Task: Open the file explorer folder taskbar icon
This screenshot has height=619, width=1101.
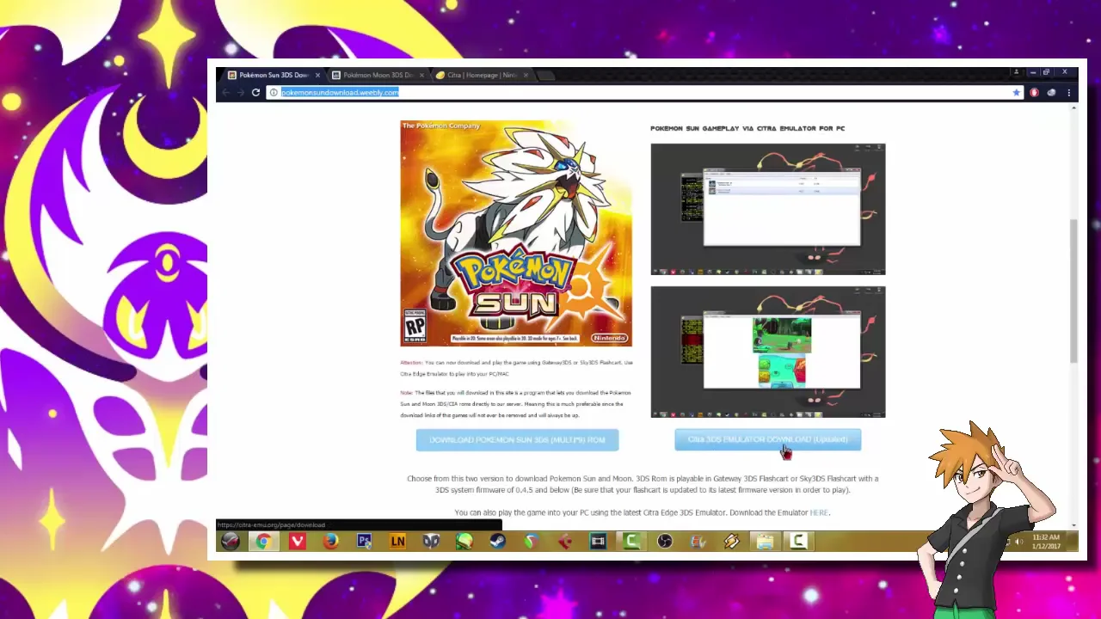Action: point(765,541)
